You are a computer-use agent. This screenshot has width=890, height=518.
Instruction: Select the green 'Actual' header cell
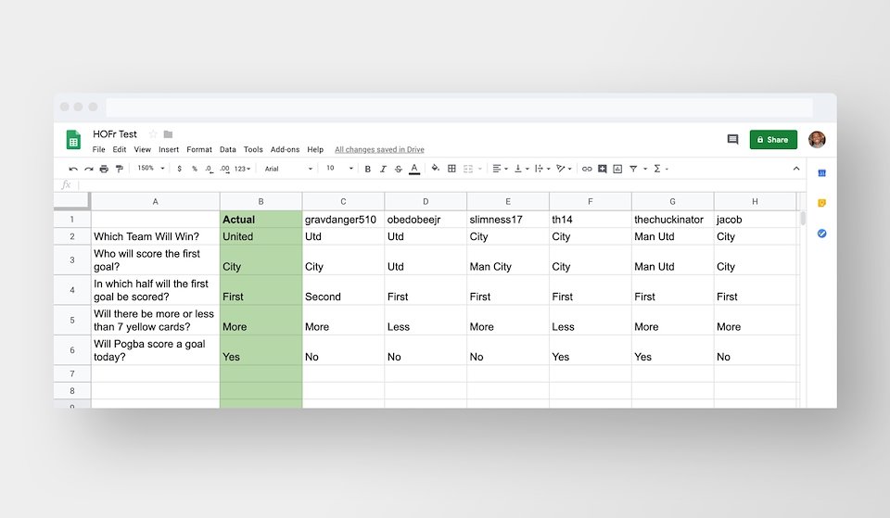[261, 220]
